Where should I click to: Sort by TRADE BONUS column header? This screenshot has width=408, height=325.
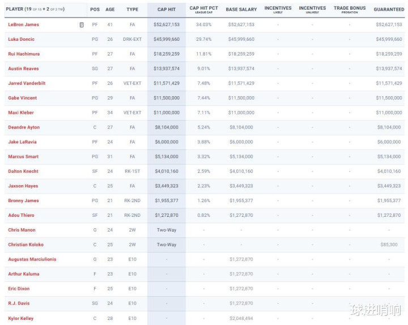coord(350,9)
